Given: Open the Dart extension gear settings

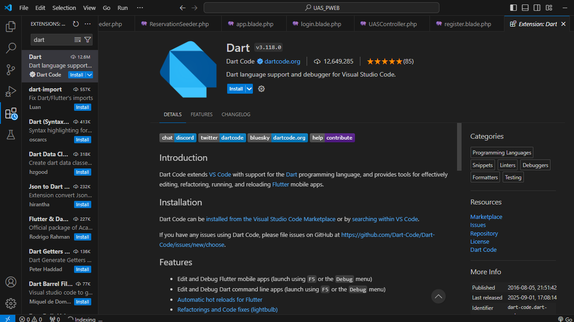Looking at the screenshot, I should coord(261,89).
